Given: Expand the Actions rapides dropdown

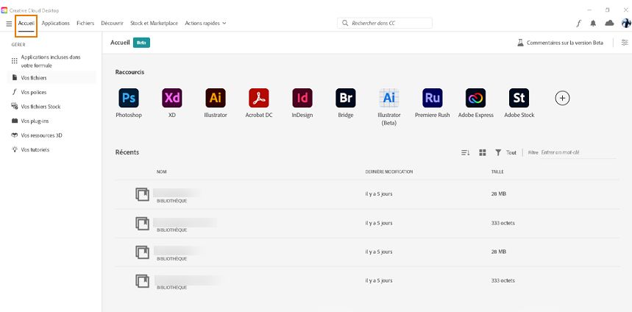Looking at the screenshot, I should pyautogui.click(x=205, y=24).
